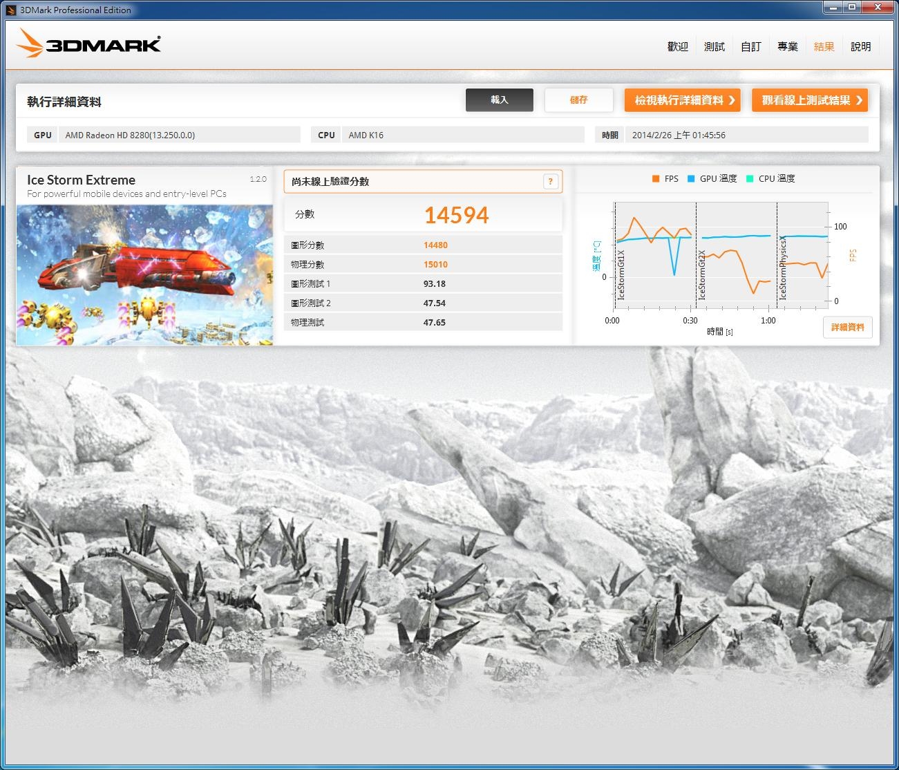The width and height of the screenshot is (899, 770).
Task: Click the 圖形分數 value 14480
Action: pyautogui.click(x=435, y=245)
